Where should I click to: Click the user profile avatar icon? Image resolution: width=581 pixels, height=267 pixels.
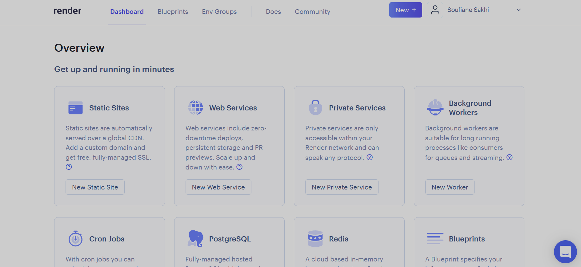[x=435, y=10]
